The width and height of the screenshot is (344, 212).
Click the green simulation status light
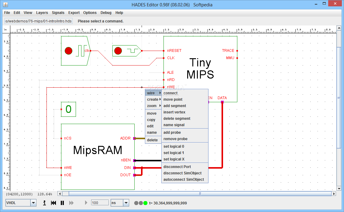click(145, 203)
